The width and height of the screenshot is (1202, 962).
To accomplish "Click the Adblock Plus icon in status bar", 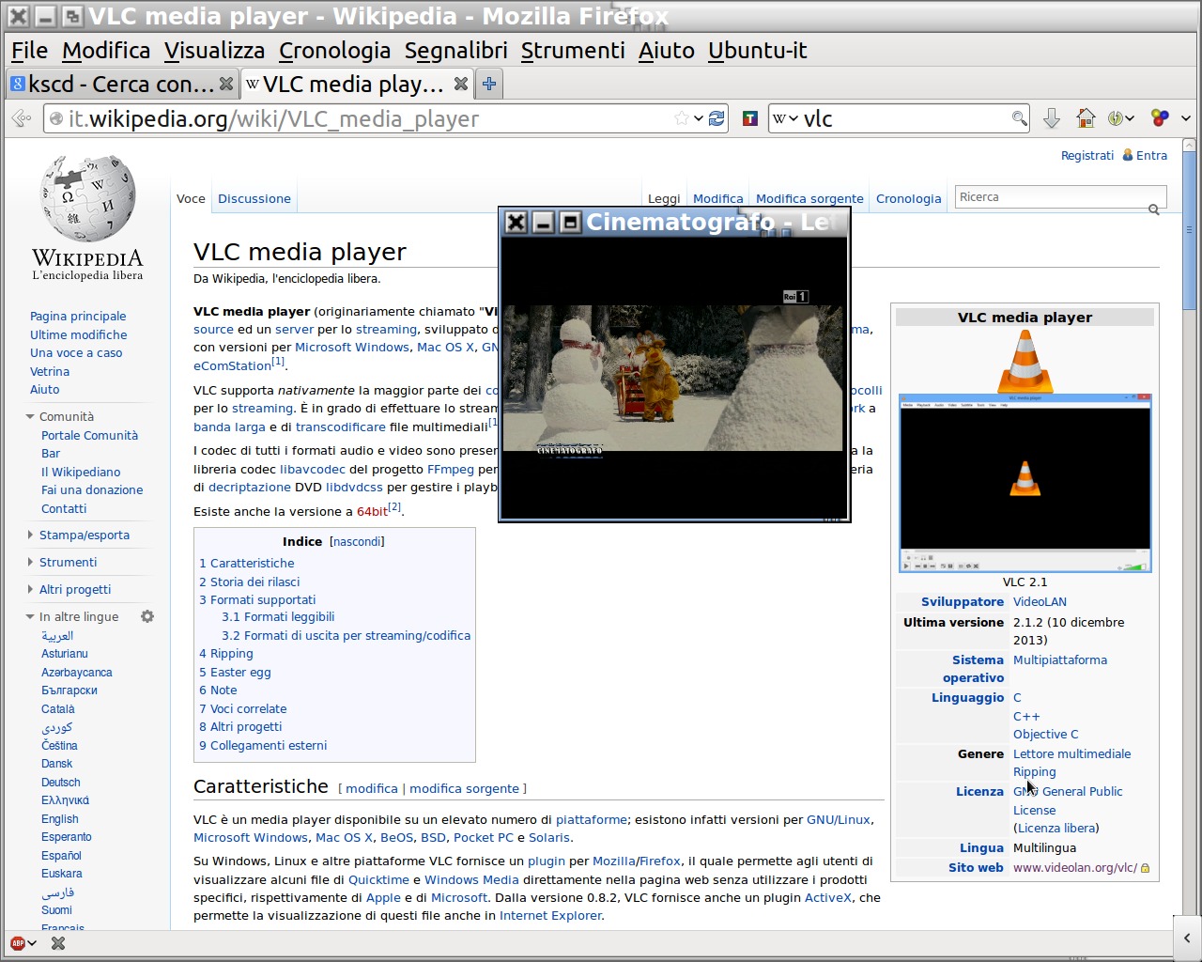I will click(17, 943).
